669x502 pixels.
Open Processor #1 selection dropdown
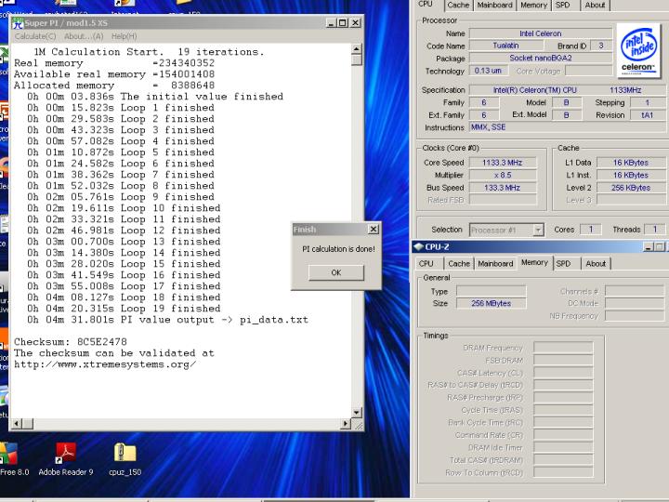pos(506,230)
